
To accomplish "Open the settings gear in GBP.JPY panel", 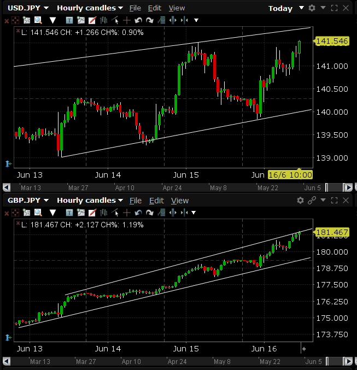I will tap(300, 201).
